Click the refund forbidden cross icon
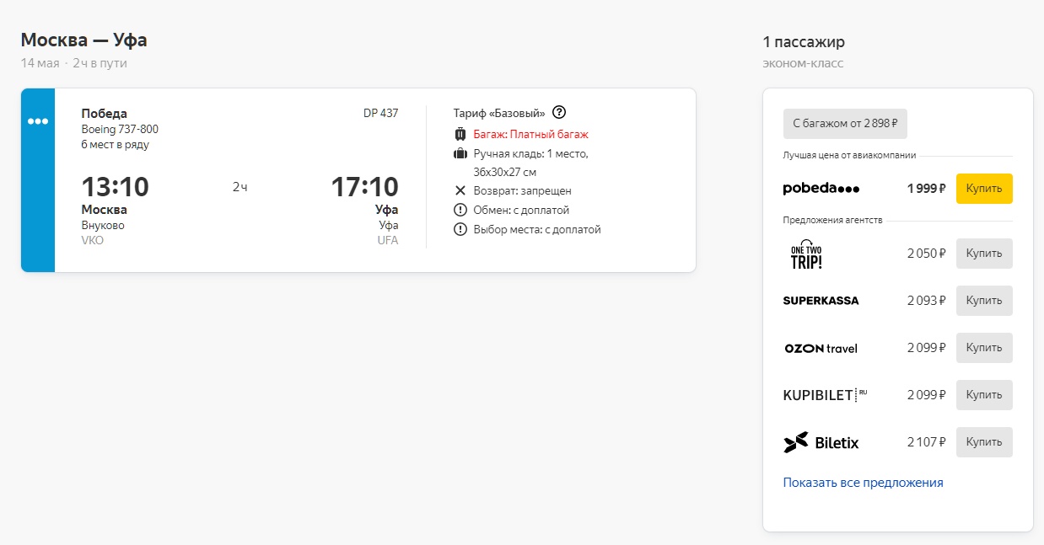The height and width of the screenshot is (545, 1044). tap(460, 191)
